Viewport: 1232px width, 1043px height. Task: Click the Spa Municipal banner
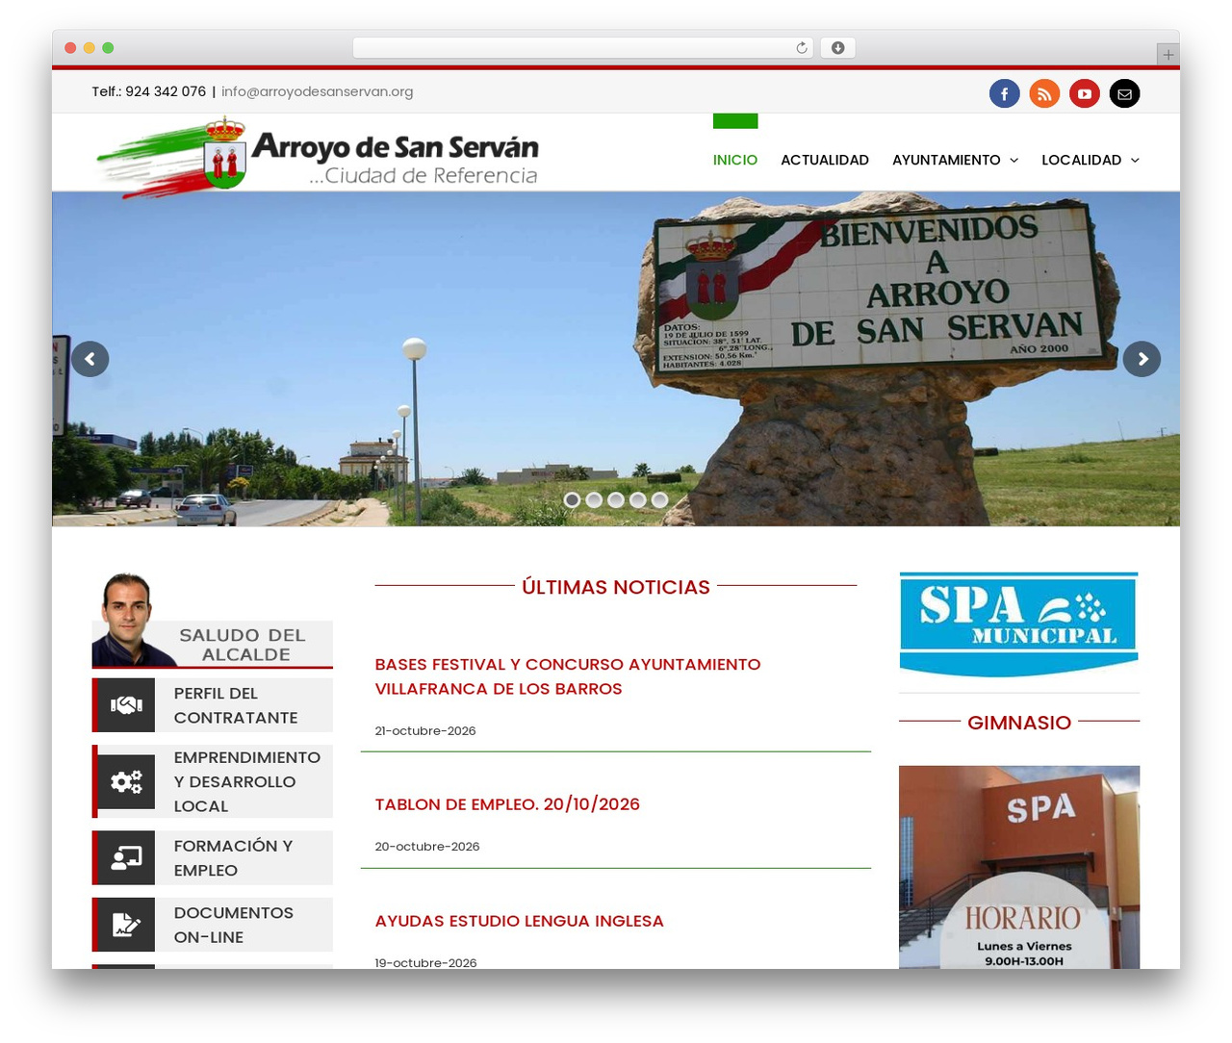point(1019,624)
